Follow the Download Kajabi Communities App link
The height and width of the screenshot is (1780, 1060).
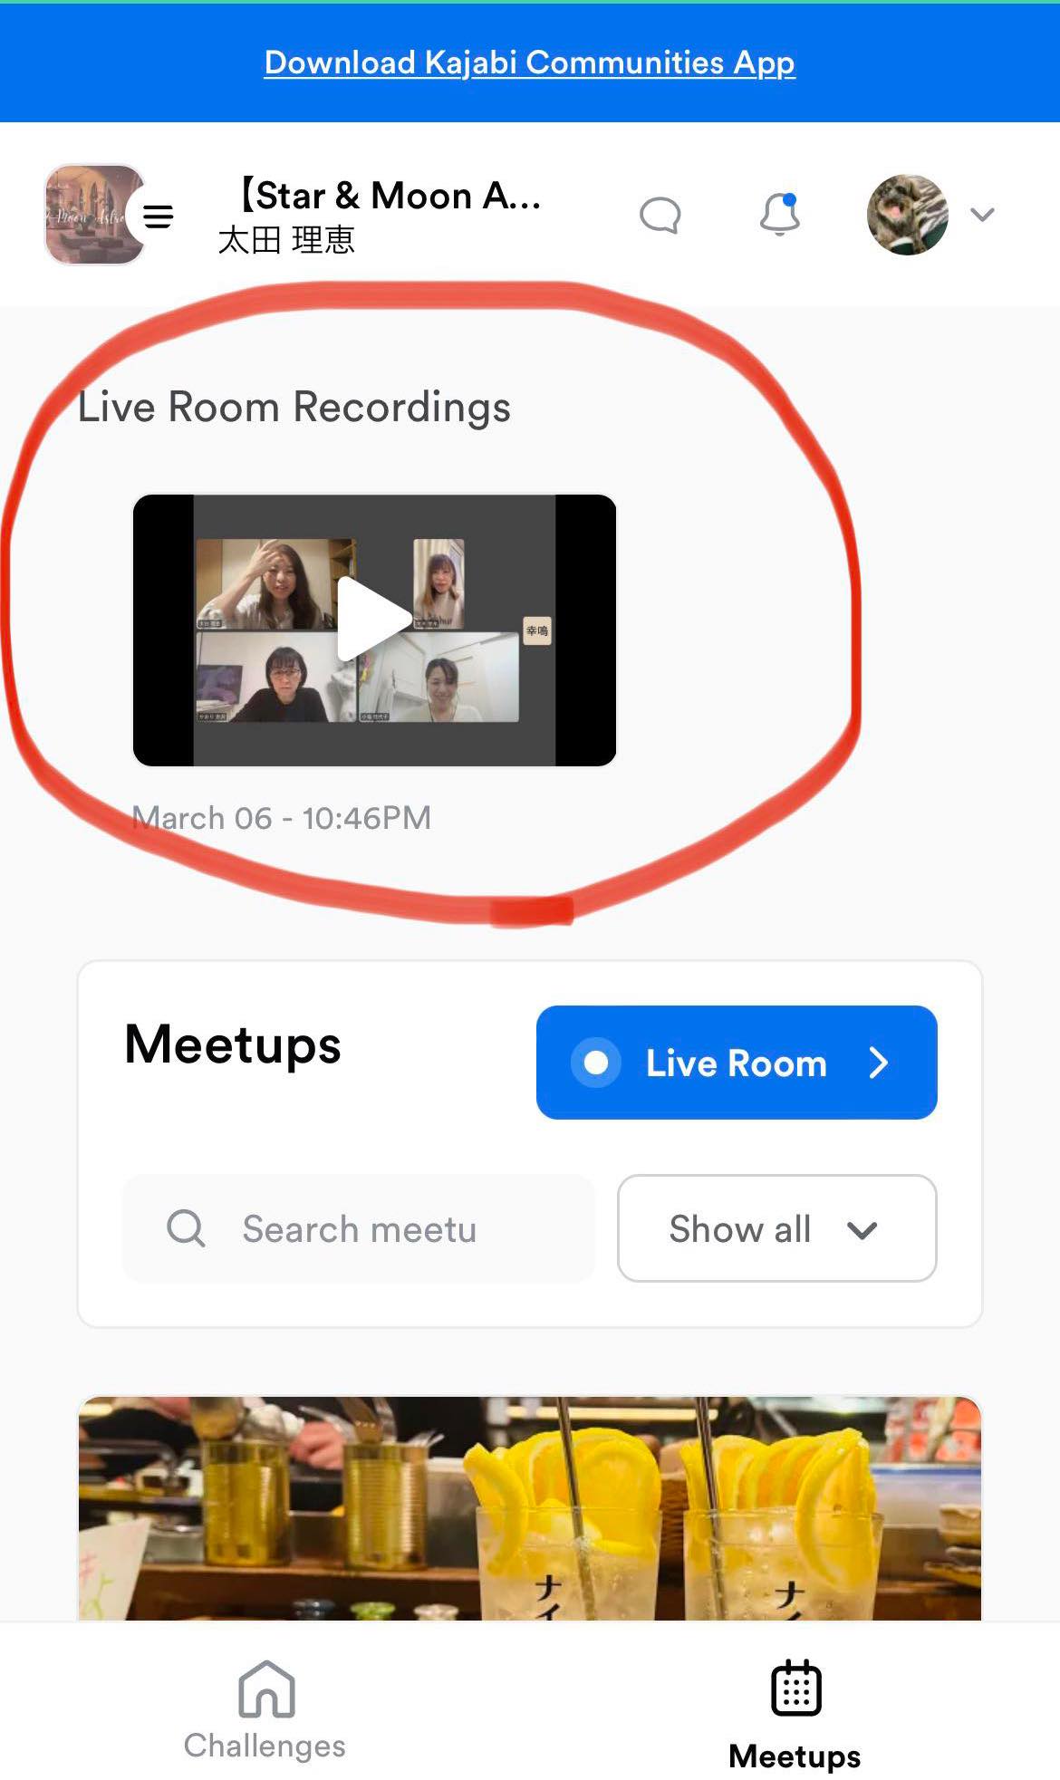[530, 63]
